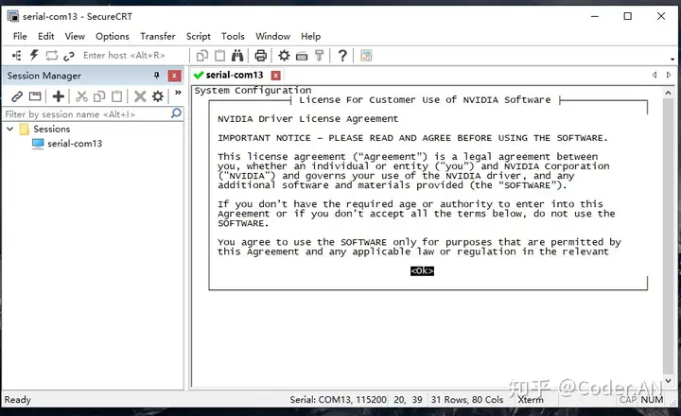The height and width of the screenshot is (416, 681).
Task: Open the Options menu
Action: coord(113,37)
